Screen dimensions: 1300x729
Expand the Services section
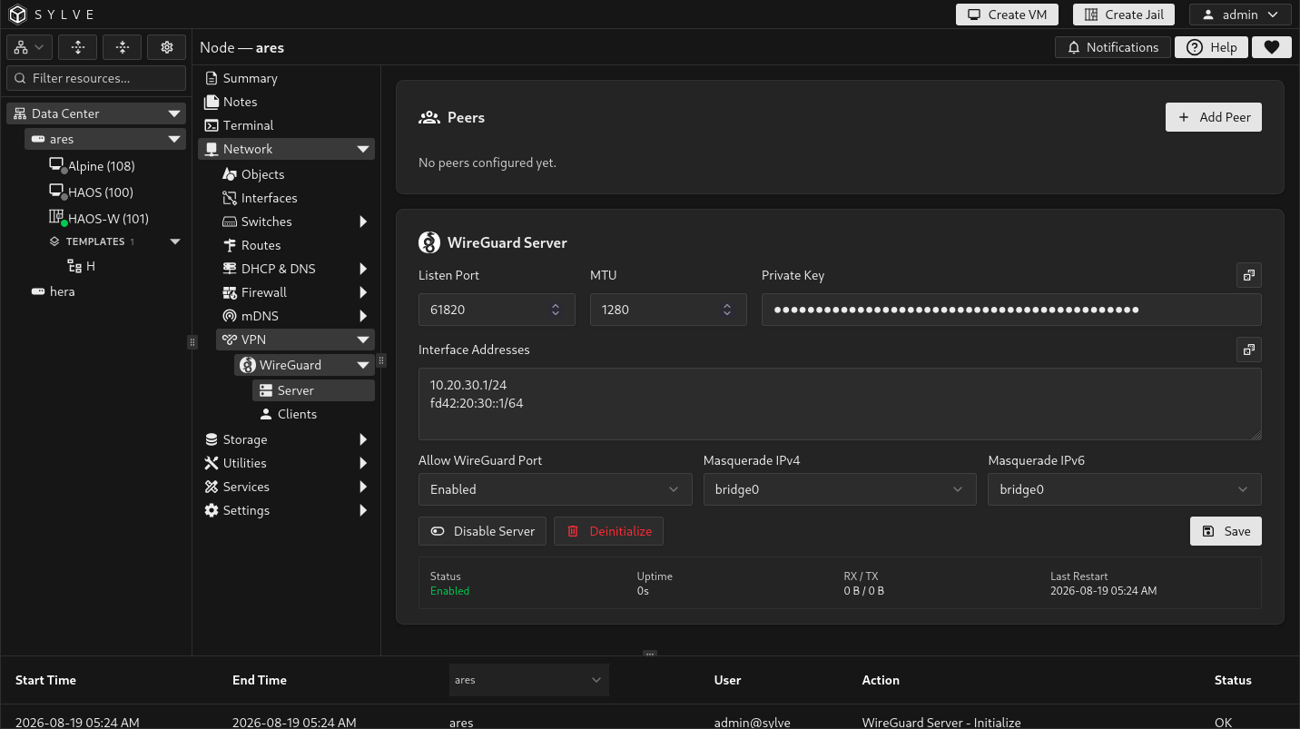(363, 487)
